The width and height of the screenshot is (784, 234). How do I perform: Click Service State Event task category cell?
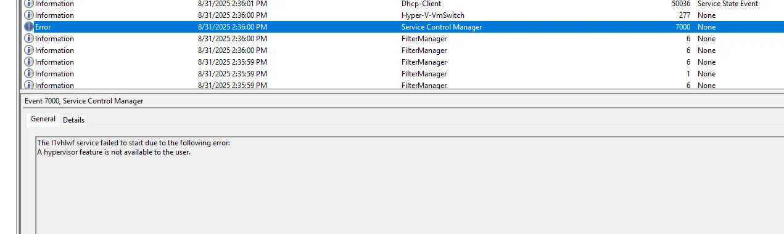coord(728,4)
